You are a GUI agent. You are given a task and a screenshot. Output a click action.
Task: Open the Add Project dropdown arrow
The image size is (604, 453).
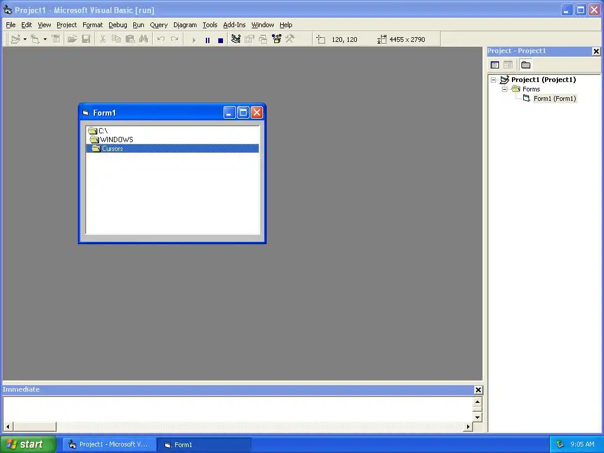click(25, 40)
